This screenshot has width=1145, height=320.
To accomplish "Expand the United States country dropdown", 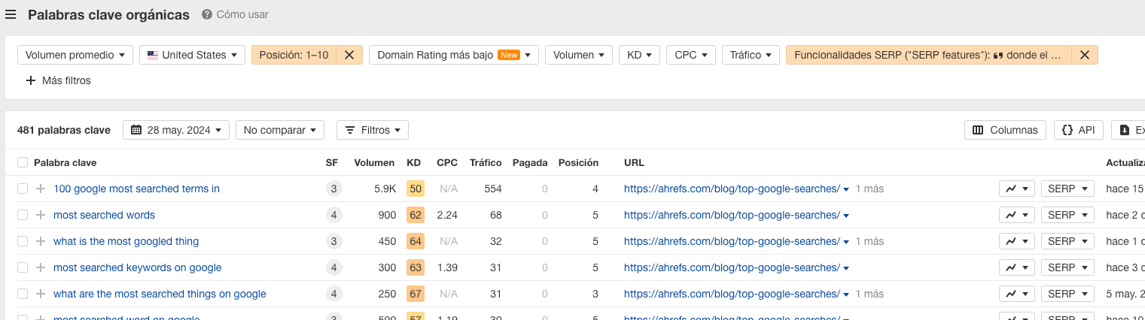I will (192, 55).
